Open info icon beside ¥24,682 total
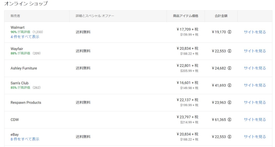 pyautogui.click(x=229, y=68)
